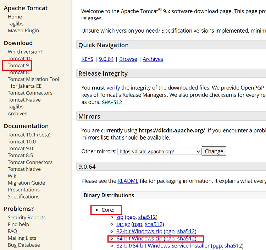Image resolution: width=266 pixels, height=250 pixels.
Task: Open the Other mirrors dropdown
Action: (x=160, y=151)
